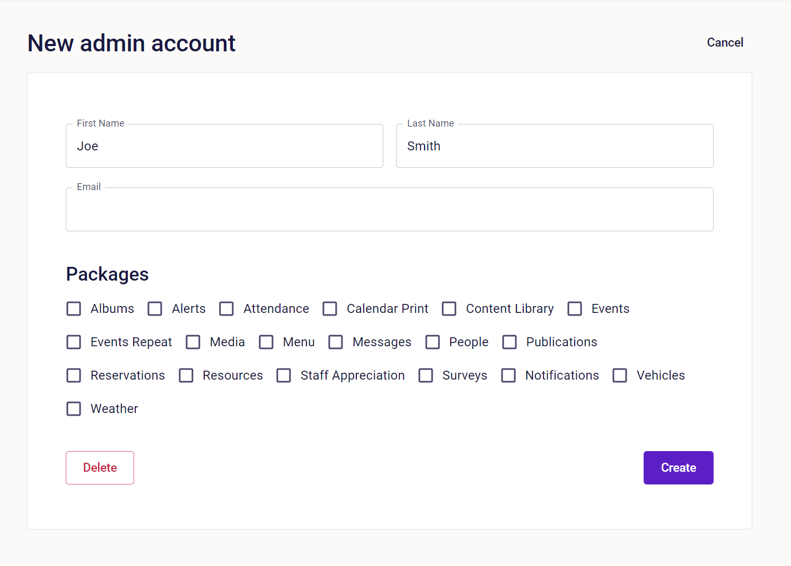Enable the Events Repeat checkbox
The width and height of the screenshot is (791, 566).
pos(74,342)
